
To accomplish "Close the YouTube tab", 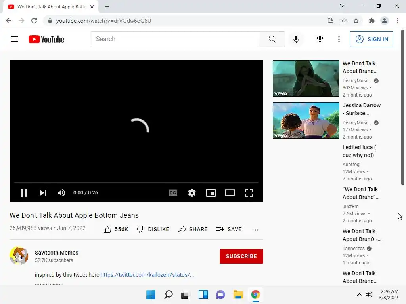I will 92,7.
